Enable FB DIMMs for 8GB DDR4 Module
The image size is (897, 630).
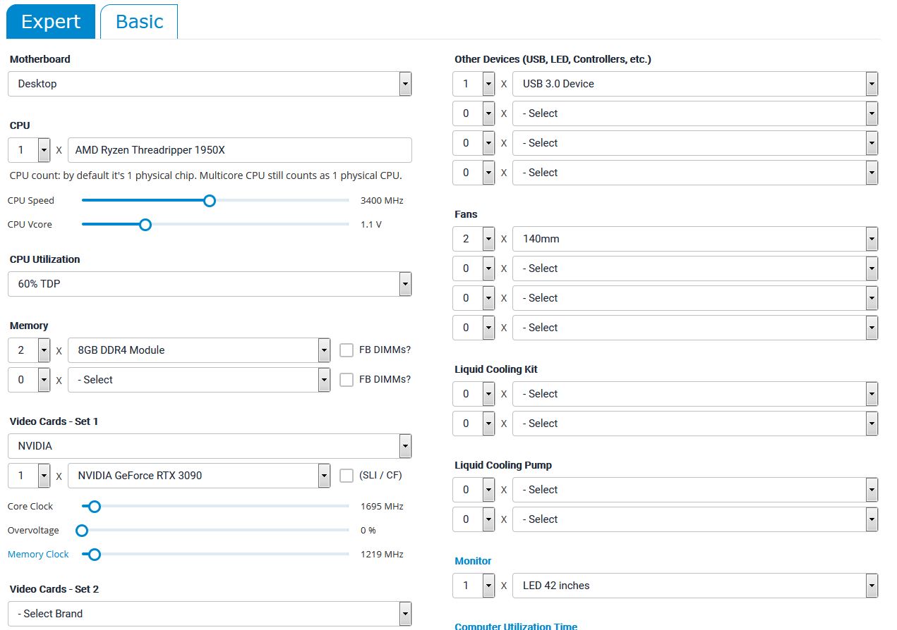347,350
